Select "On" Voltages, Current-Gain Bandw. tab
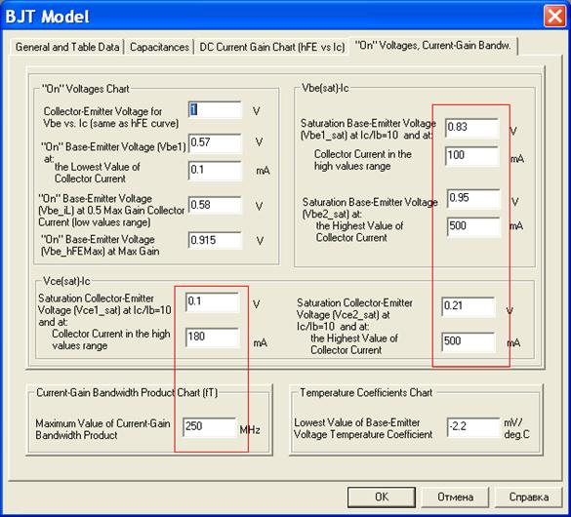The width and height of the screenshot is (571, 517). [433, 46]
